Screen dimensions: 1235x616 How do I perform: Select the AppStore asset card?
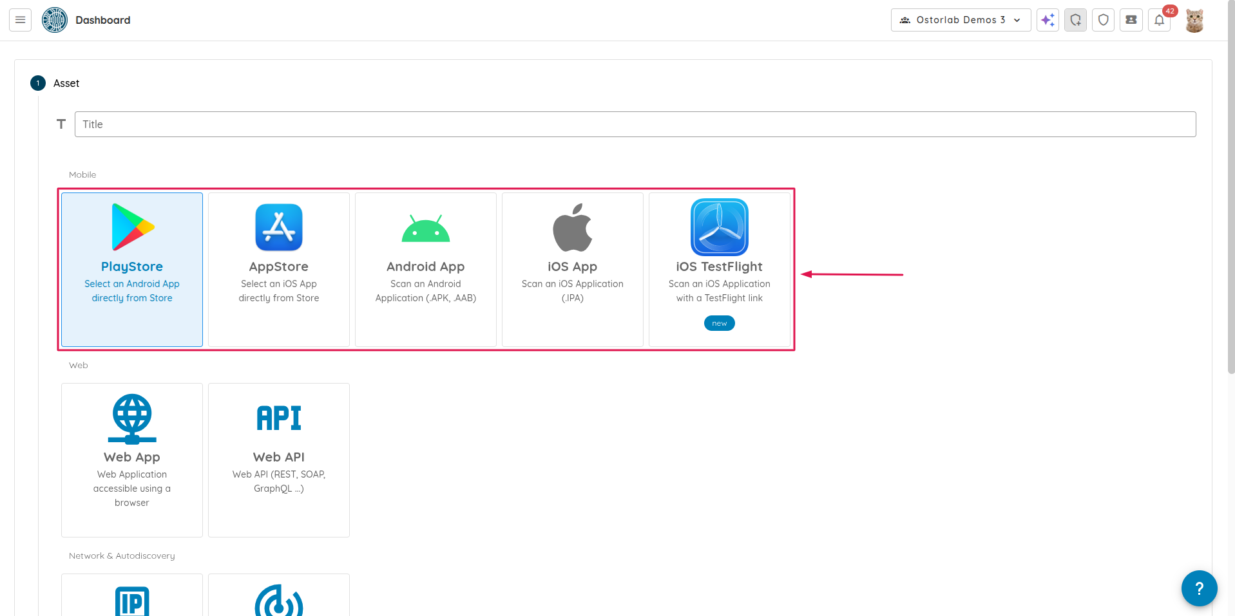point(279,270)
